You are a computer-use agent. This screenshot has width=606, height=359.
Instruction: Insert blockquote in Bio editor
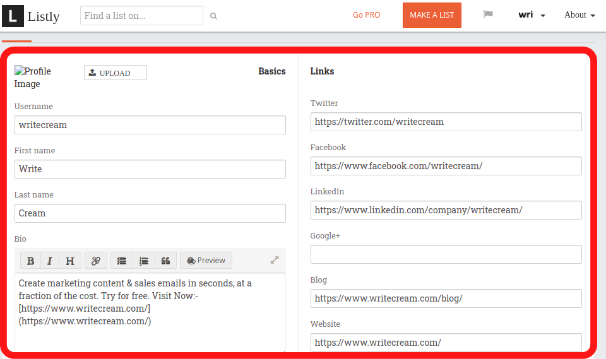coord(166,261)
